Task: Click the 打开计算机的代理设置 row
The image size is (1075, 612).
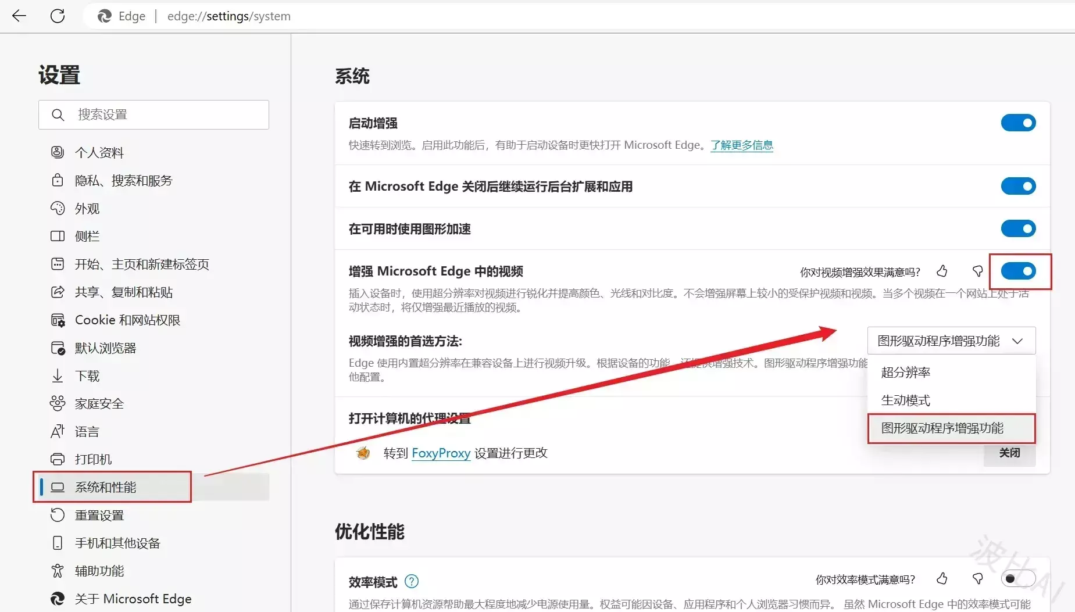Action: coord(692,418)
